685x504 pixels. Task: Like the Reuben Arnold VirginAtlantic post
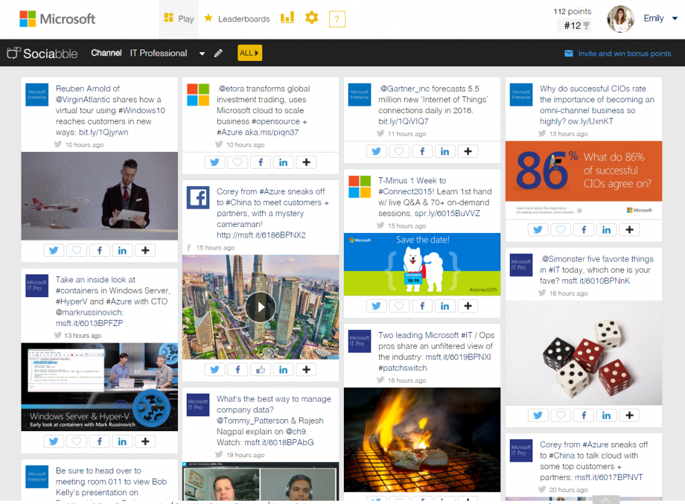click(x=76, y=250)
